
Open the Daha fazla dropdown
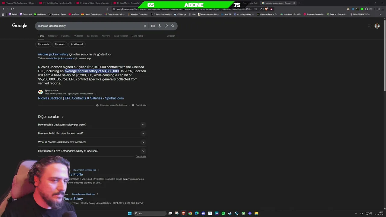(138, 36)
